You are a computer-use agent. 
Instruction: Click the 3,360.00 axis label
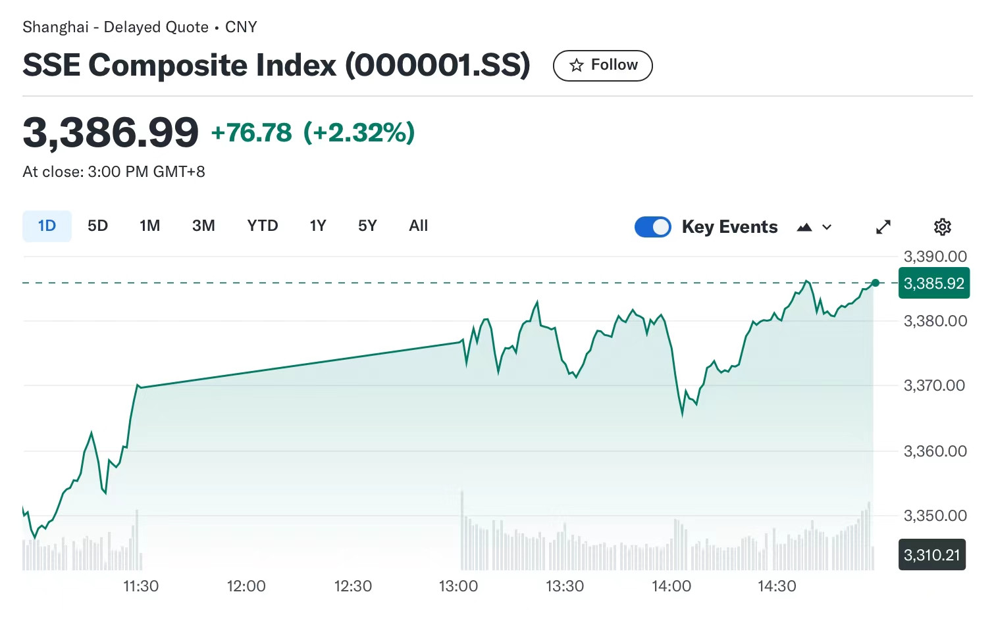click(935, 451)
